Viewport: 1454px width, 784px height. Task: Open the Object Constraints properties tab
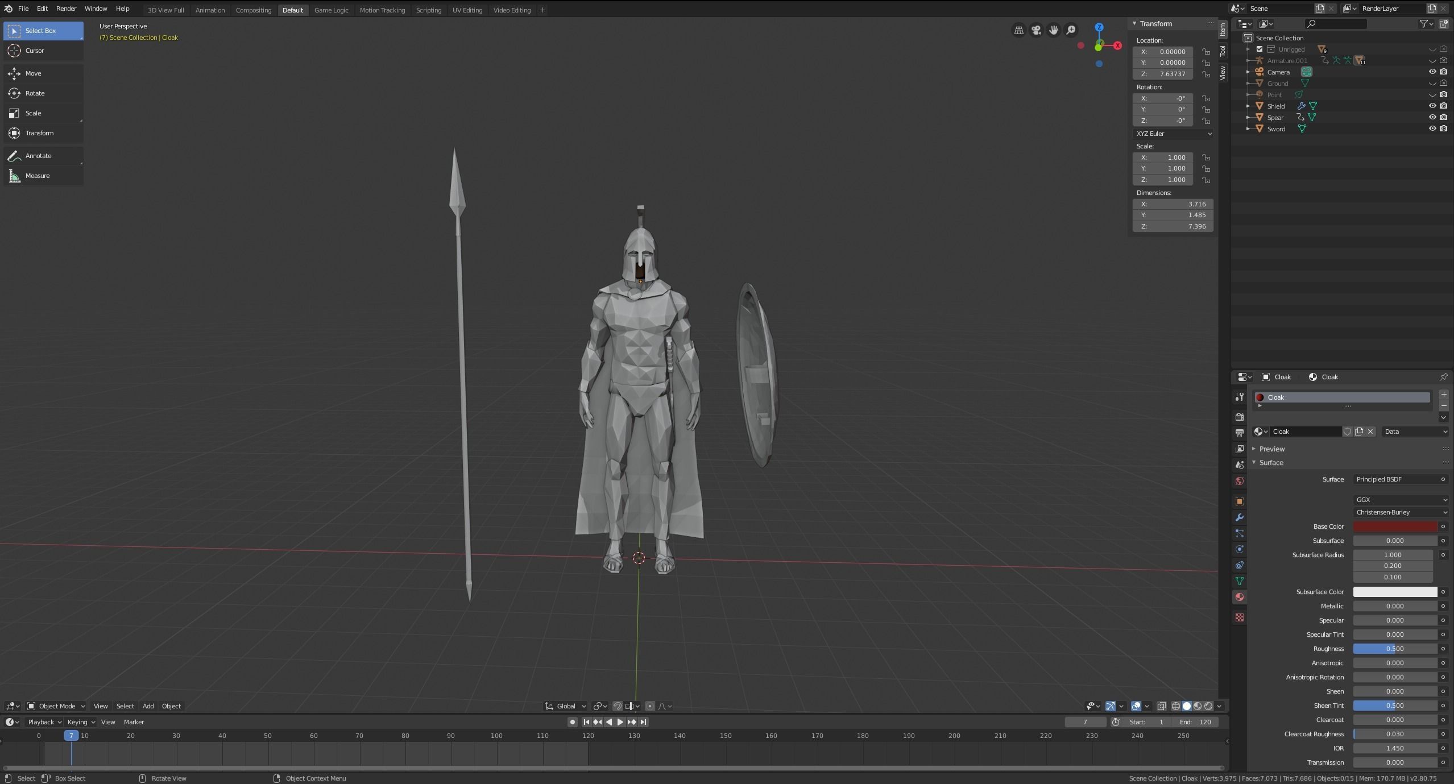point(1239,565)
